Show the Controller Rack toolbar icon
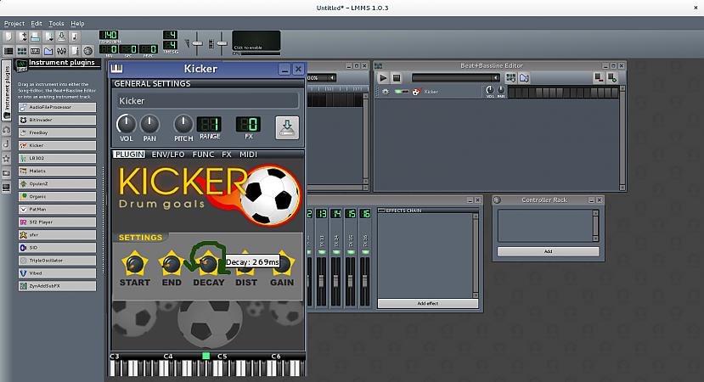 tap(88, 51)
